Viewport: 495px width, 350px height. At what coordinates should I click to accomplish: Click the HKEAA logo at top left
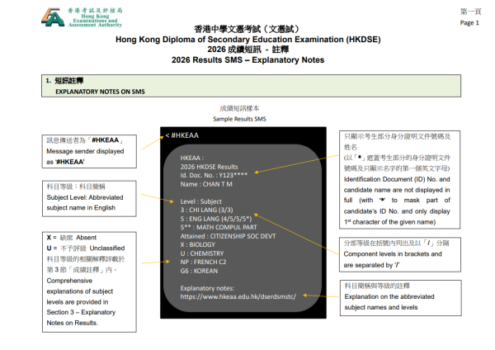pyautogui.click(x=82, y=17)
